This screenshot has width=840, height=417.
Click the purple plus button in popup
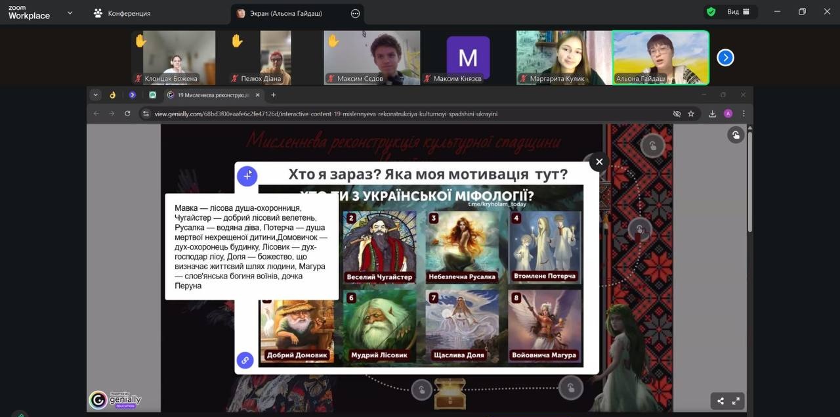click(x=247, y=175)
